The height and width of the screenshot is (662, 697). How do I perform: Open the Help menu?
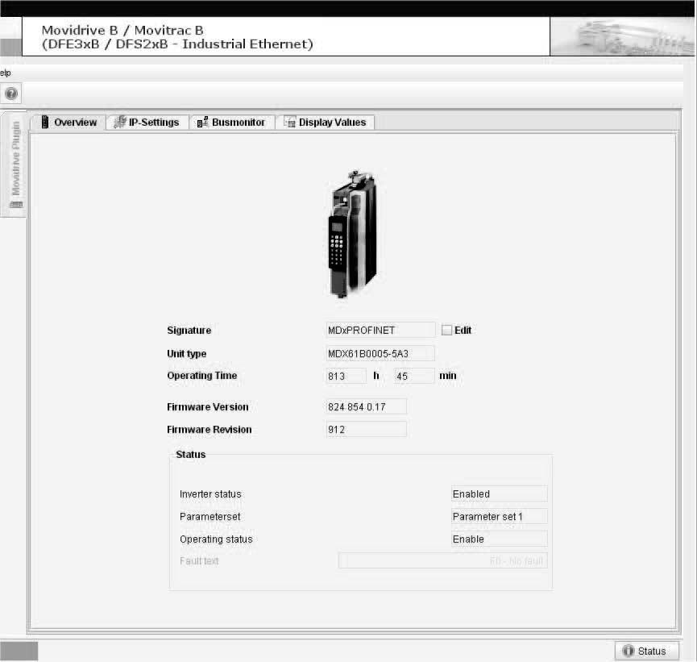pyautogui.click(x=5, y=73)
